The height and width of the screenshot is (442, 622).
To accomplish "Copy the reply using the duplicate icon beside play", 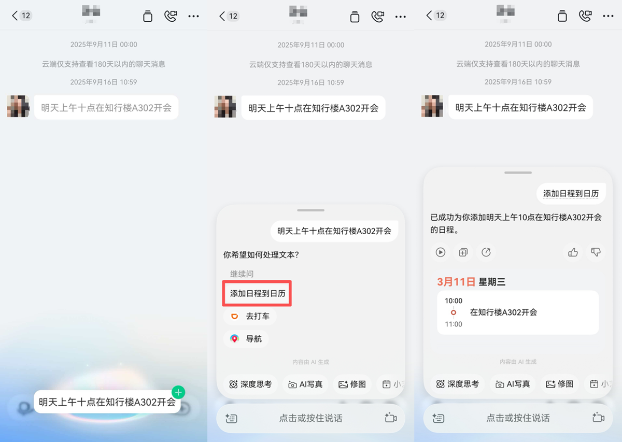I will click(463, 252).
